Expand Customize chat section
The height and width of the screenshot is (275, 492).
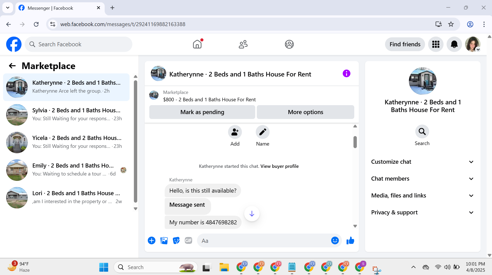pos(422,162)
